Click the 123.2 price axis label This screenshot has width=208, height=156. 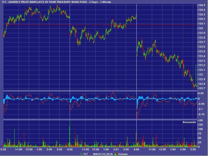pos(201,65)
